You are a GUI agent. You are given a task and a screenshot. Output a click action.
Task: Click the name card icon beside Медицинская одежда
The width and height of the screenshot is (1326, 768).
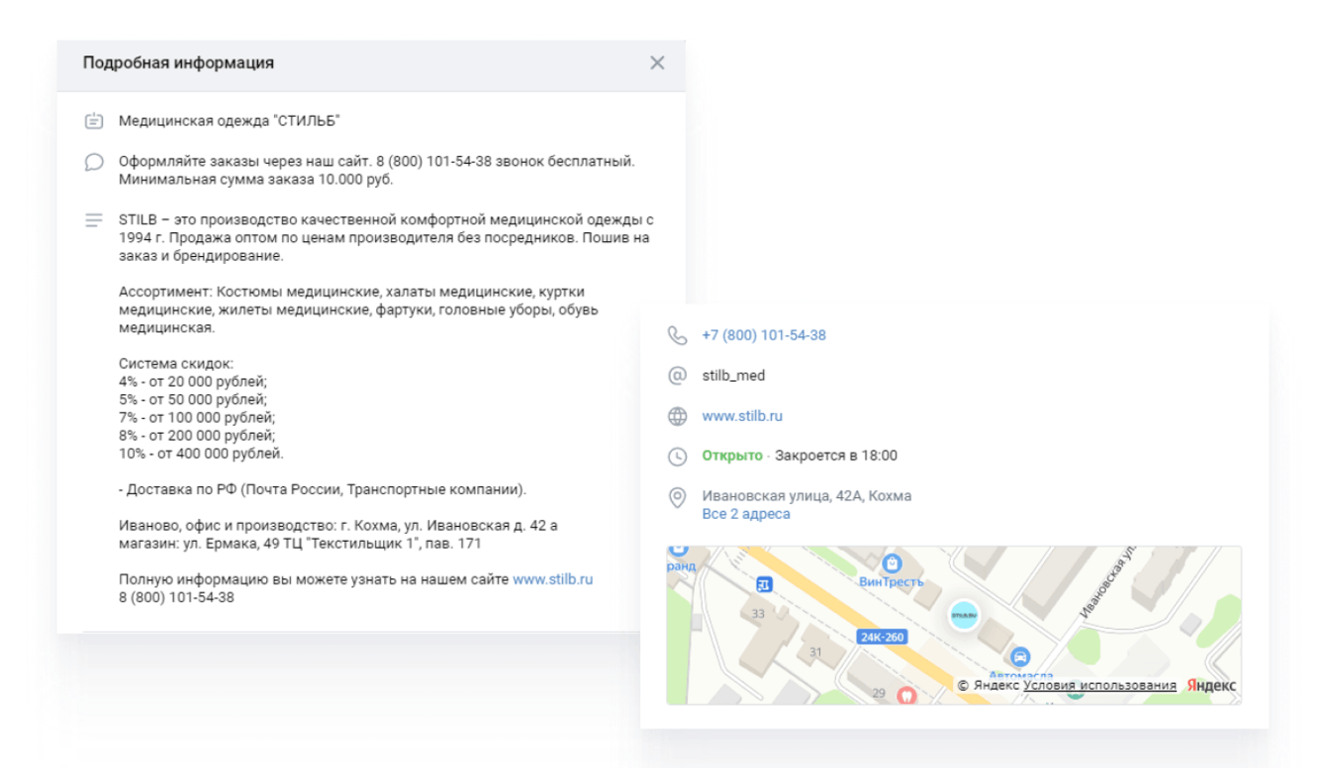94,122
